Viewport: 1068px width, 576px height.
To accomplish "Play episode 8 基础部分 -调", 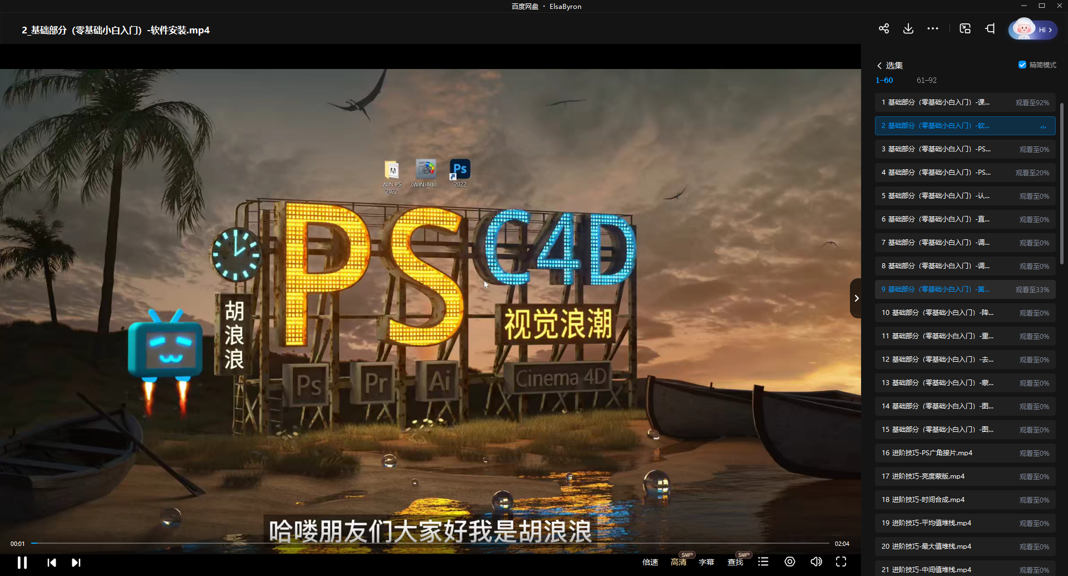I will tap(965, 266).
